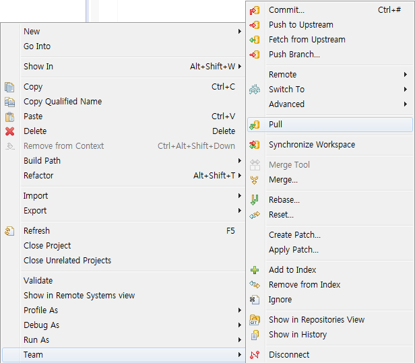The height and width of the screenshot is (363, 415).
Task: Click the Ctrl+C shortcut label beside Copy
Action: point(223,87)
